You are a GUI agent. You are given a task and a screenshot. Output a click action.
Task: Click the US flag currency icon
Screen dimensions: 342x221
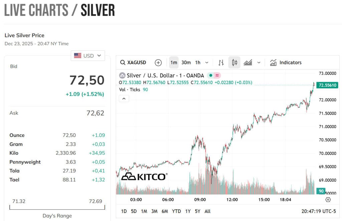78,56
